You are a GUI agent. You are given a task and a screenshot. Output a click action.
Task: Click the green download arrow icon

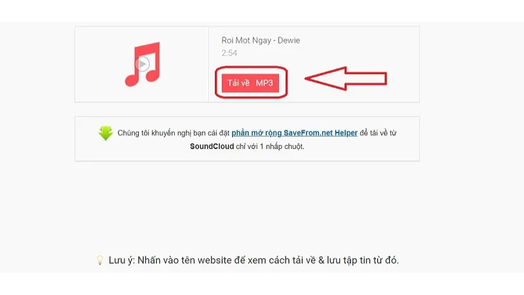click(105, 133)
